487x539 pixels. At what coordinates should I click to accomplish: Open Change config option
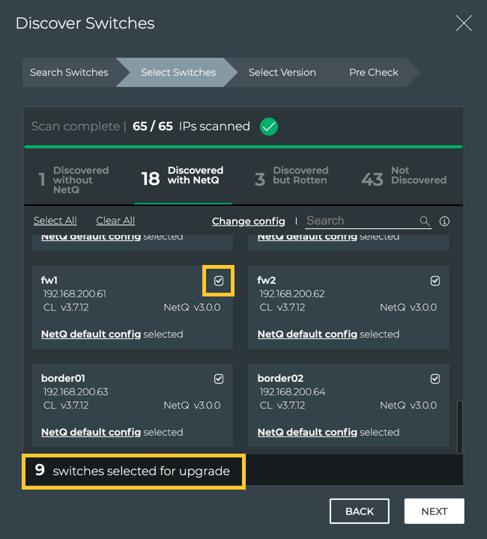tap(248, 222)
